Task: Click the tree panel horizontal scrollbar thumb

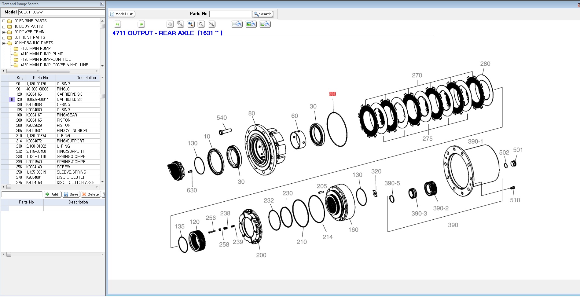Action: click(38, 71)
